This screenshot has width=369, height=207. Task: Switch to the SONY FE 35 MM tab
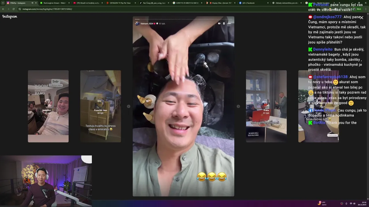pos(187,3)
